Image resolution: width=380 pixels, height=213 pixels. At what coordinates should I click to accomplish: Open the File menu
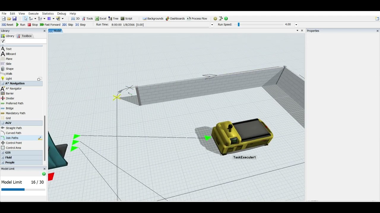[4, 14]
